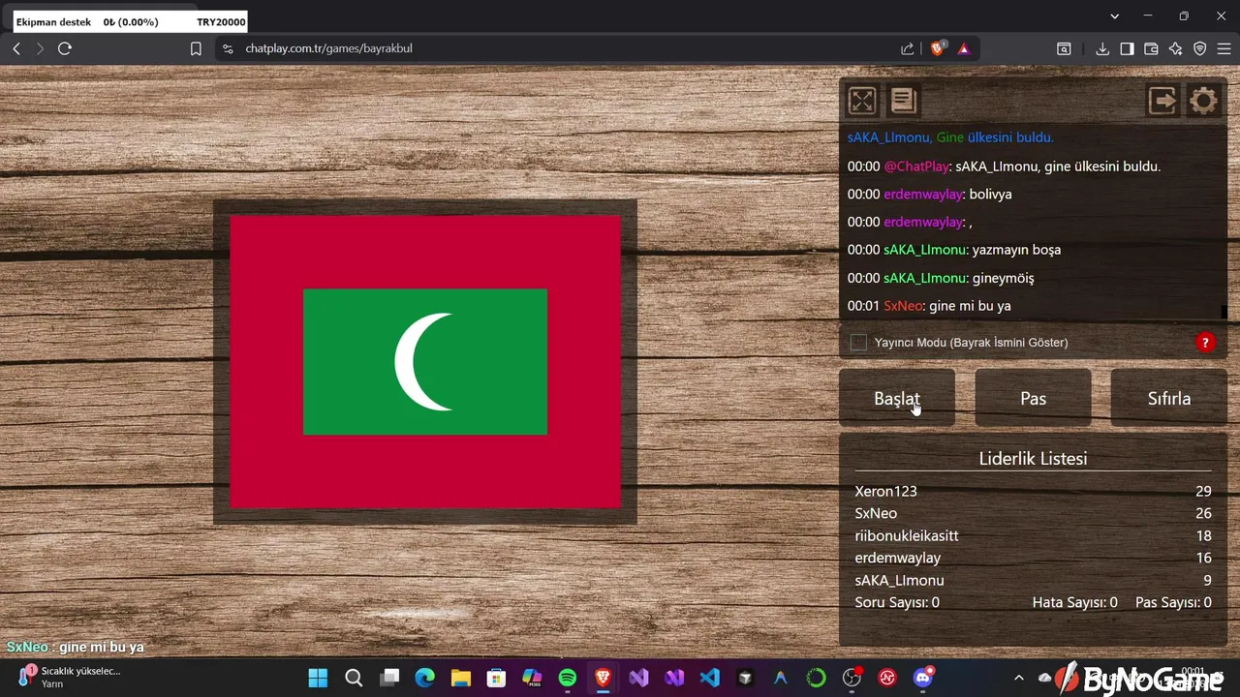Go back to previous page

pos(16,48)
